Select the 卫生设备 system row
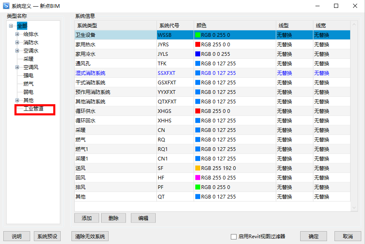Screen dimensions: 365x244 [x=212, y=35]
